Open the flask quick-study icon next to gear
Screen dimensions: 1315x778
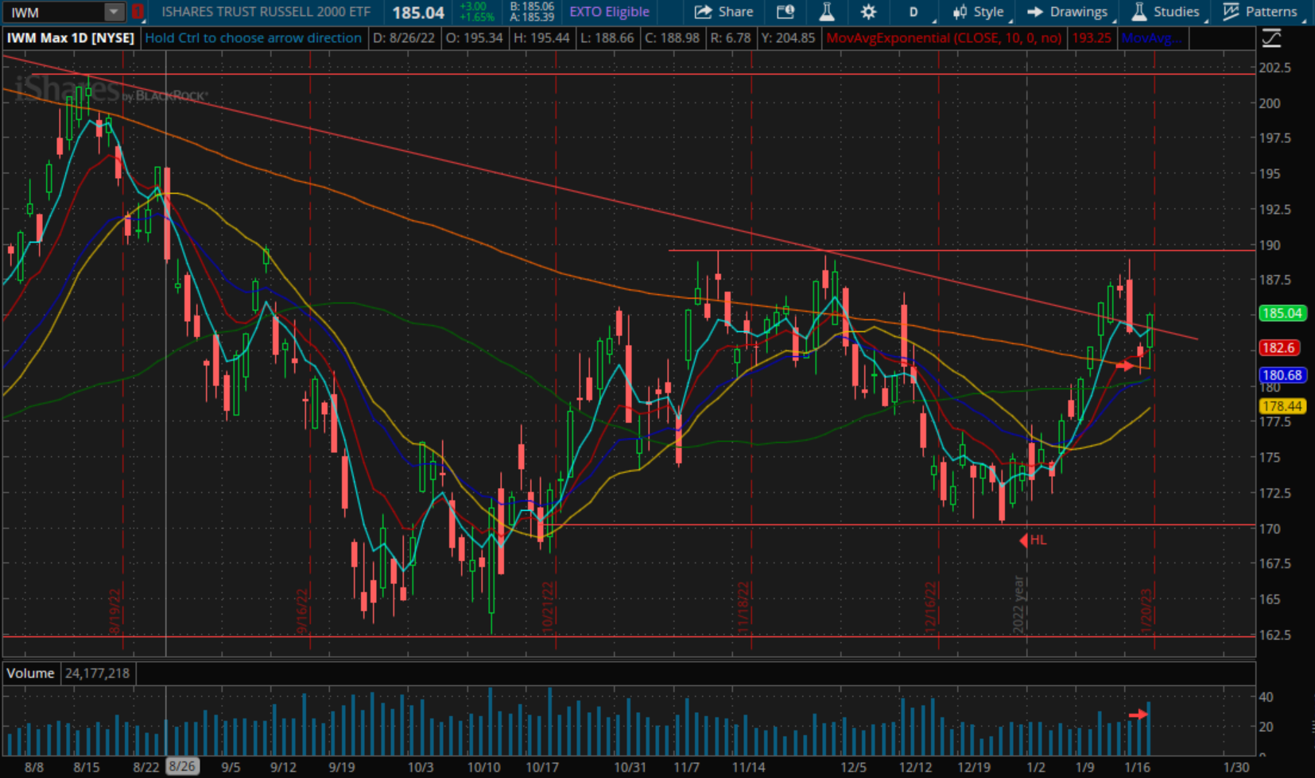click(827, 12)
